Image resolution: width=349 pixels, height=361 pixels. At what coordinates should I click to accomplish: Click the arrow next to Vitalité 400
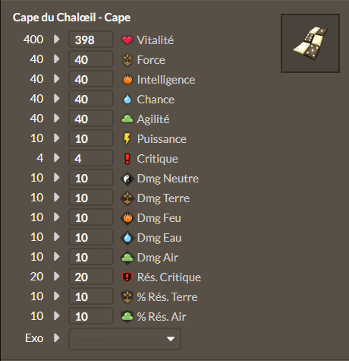tap(57, 40)
